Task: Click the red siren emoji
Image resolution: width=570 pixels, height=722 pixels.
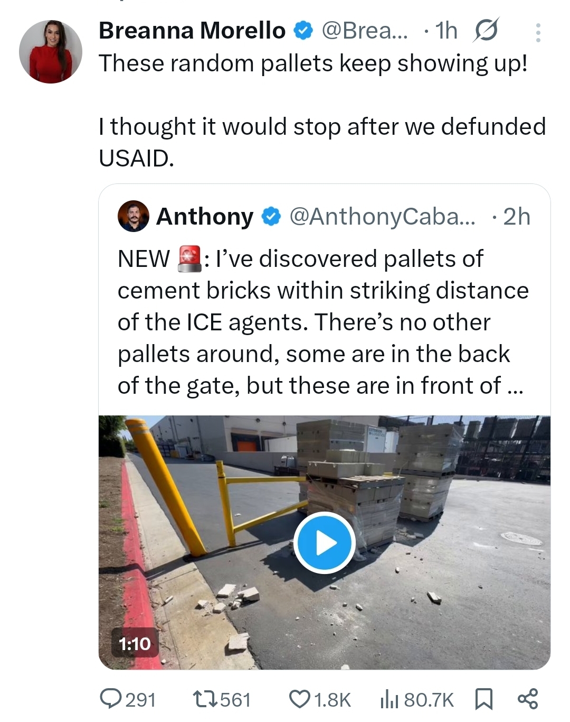Action: point(189,258)
